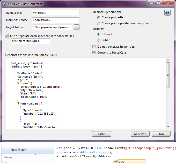Click the JSON text area scroll down arrow
176x163 pixels.
(x=168, y=127)
